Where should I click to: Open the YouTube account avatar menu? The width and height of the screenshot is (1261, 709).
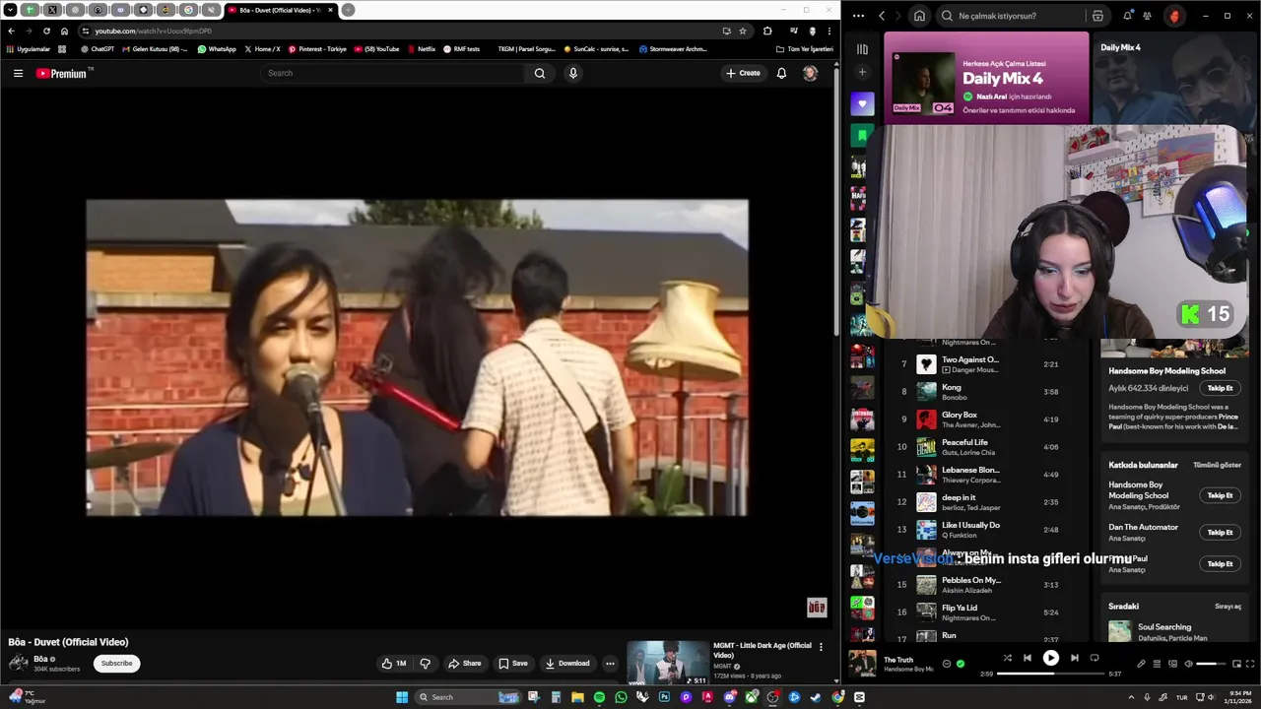(810, 73)
